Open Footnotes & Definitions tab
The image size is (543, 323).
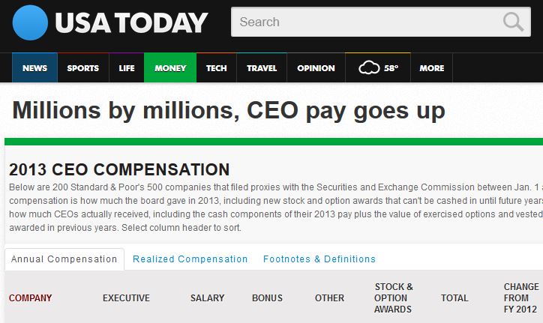319,259
